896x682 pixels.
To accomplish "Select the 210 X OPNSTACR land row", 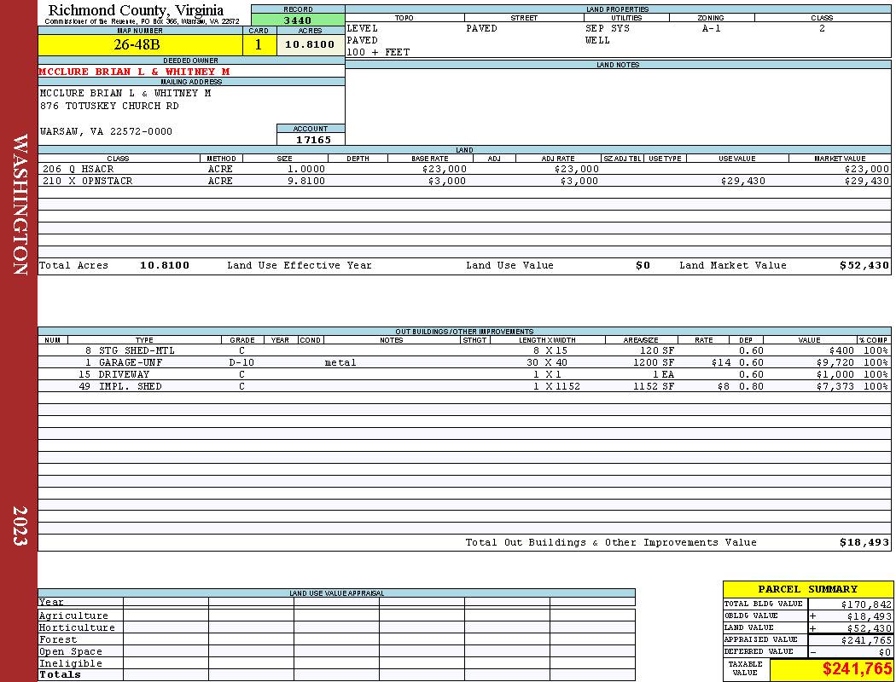I will pyautogui.click(x=464, y=181).
